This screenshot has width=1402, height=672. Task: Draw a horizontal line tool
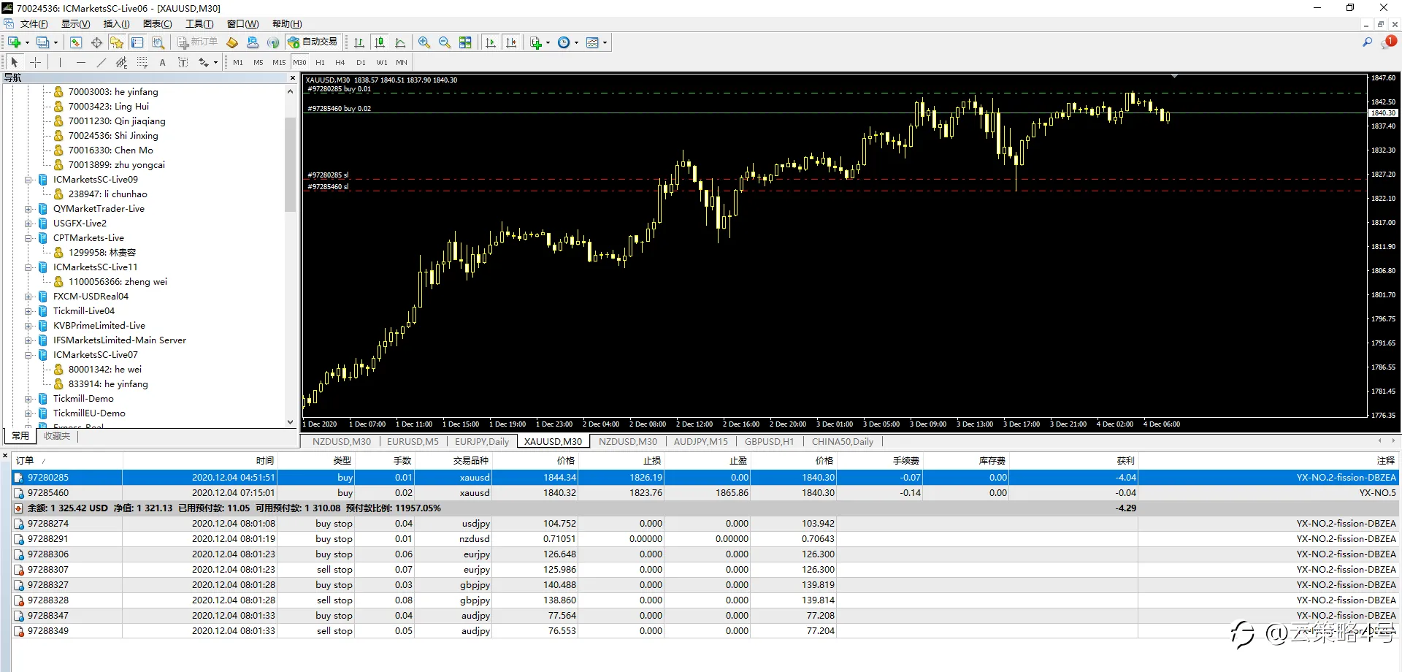pos(80,62)
